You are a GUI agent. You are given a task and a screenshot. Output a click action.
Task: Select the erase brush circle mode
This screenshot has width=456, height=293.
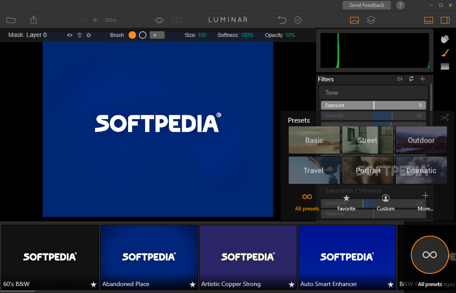click(x=143, y=35)
